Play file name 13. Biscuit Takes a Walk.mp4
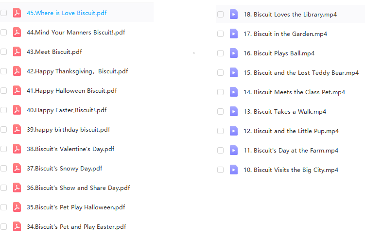Viewport: 365px width, 239px height. click(285, 112)
